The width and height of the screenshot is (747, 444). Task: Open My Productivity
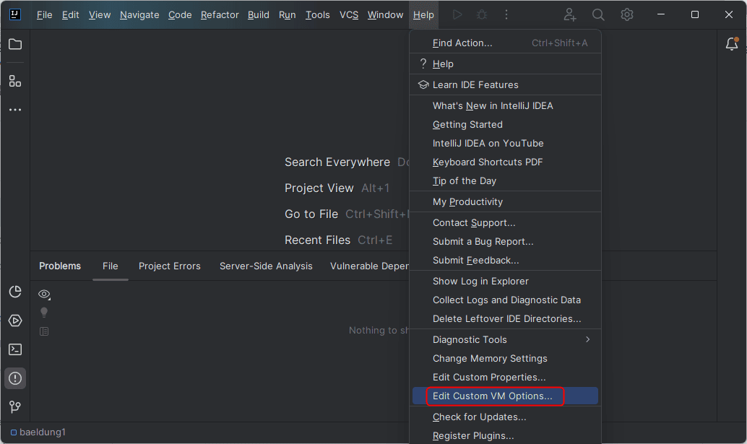[x=505, y=201]
